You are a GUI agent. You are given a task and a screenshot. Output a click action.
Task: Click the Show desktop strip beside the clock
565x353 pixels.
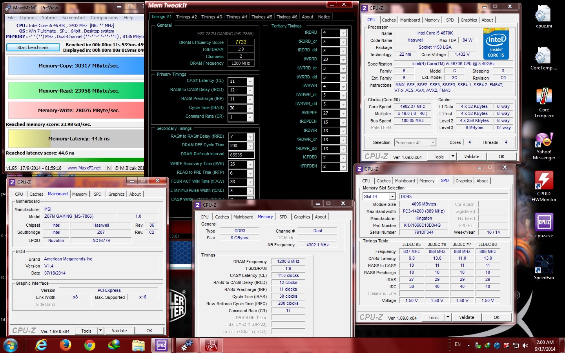(562, 345)
